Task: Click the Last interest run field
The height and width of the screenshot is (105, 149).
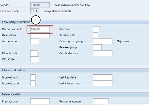Action: [103, 83]
